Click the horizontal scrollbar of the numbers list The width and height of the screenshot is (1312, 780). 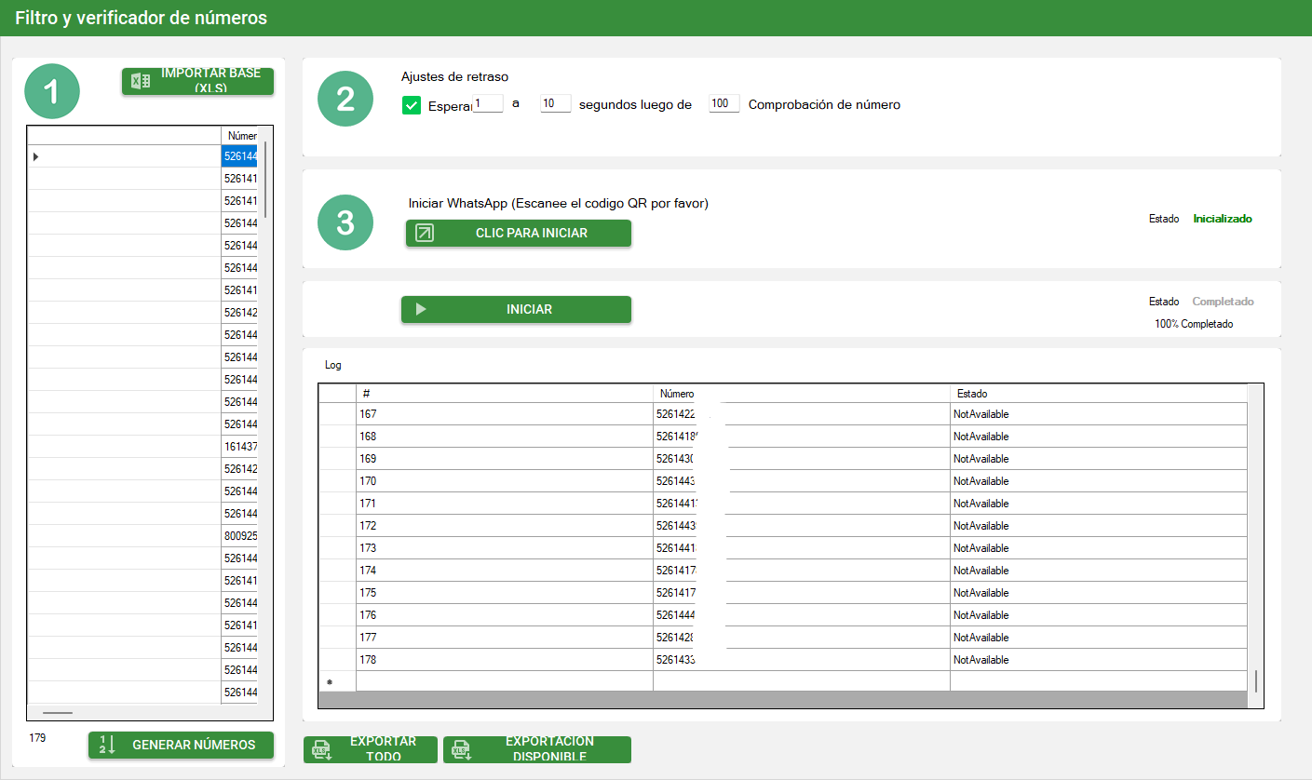(x=58, y=712)
